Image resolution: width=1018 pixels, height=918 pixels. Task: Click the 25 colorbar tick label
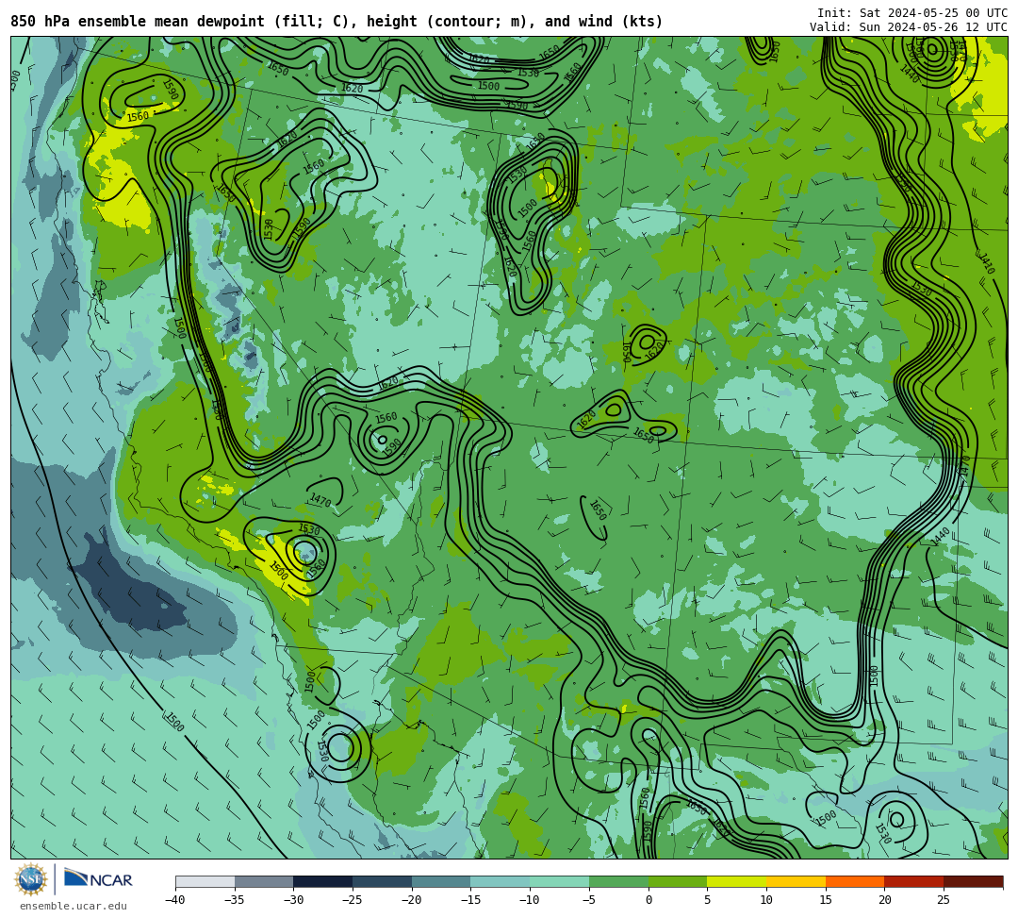[944, 900]
